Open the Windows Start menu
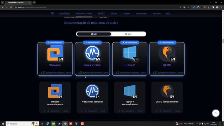Viewport: 224px width, 126px height. pyautogui.click(x=3, y=124)
